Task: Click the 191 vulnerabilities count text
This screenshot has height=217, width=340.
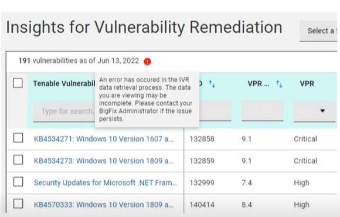Action: click(x=79, y=60)
